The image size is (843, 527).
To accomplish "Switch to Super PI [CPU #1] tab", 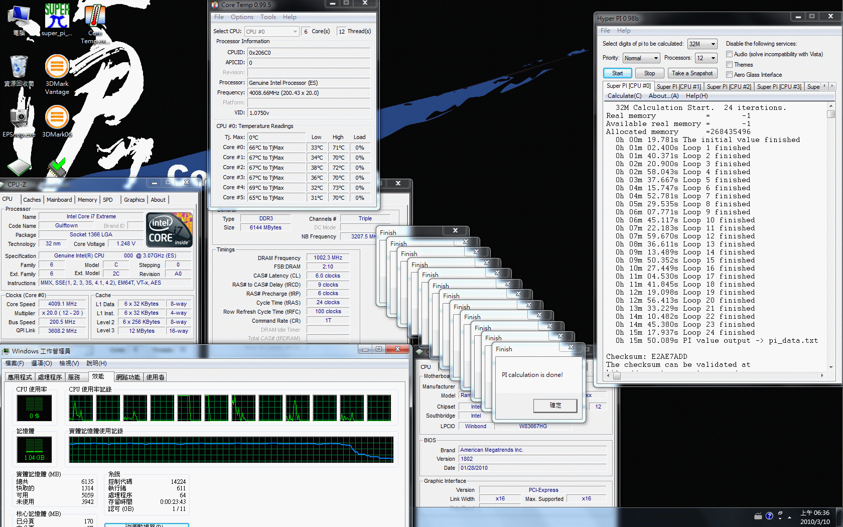I will click(x=678, y=87).
